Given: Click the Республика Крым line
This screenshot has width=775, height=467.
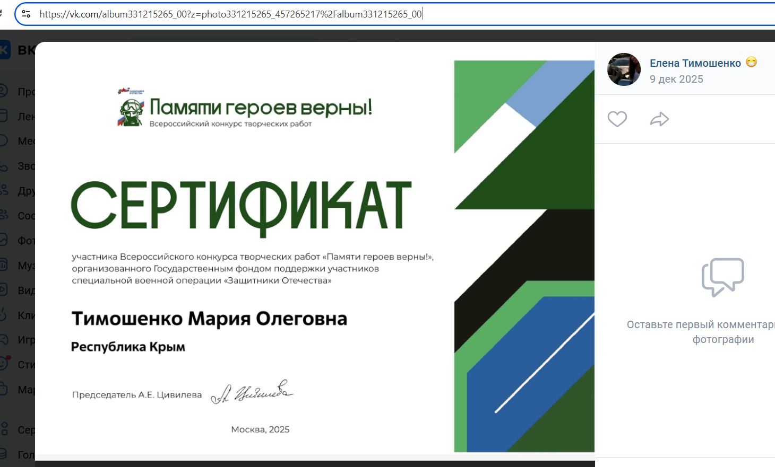Looking at the screenshot, I should [128, 347].
